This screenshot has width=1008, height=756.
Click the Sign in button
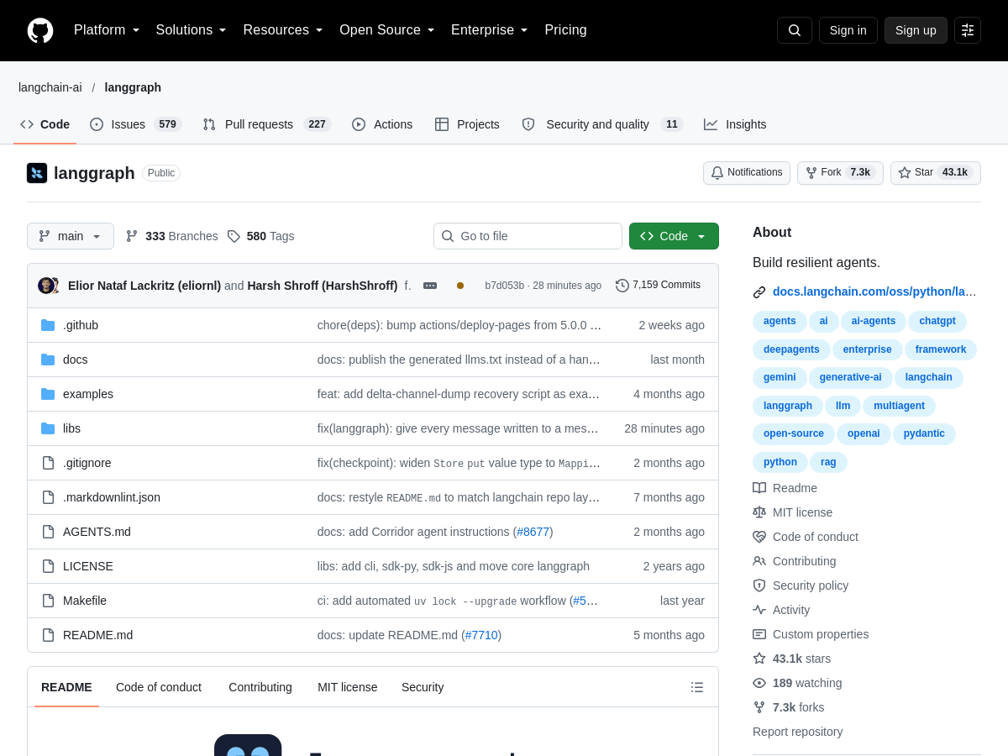pyautogui.click(x=848, y=30)
